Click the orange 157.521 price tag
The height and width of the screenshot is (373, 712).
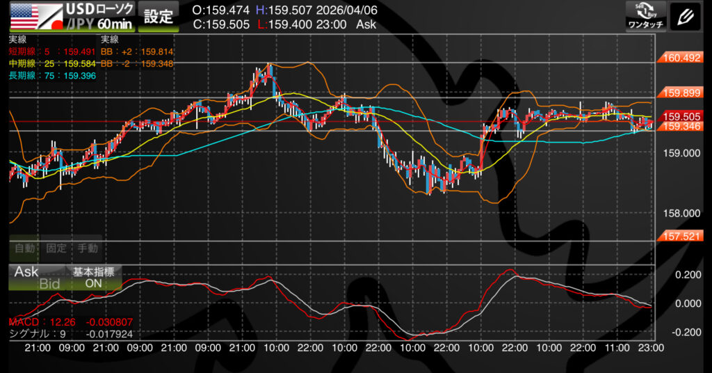coord(681,237)
